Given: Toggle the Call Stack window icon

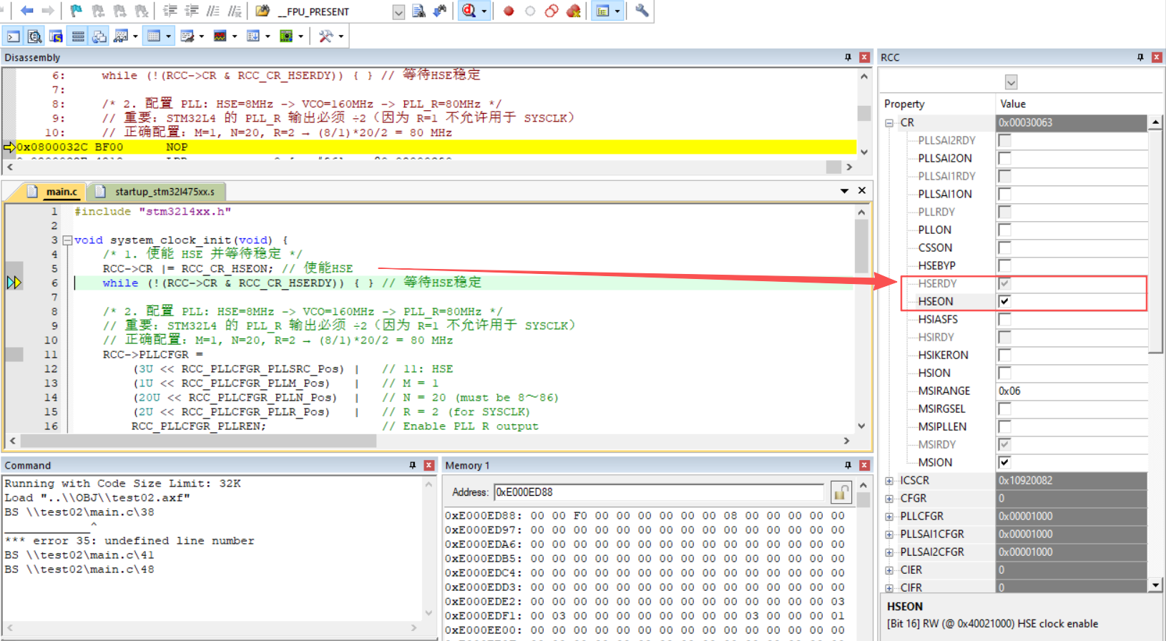Looking at the screenshot, I should 99,36.
